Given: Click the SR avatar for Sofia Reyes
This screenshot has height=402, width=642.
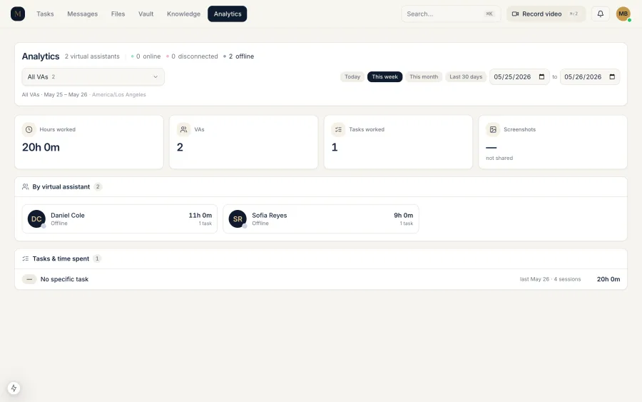Looking at the screenshot, I should tap(238, 218).
